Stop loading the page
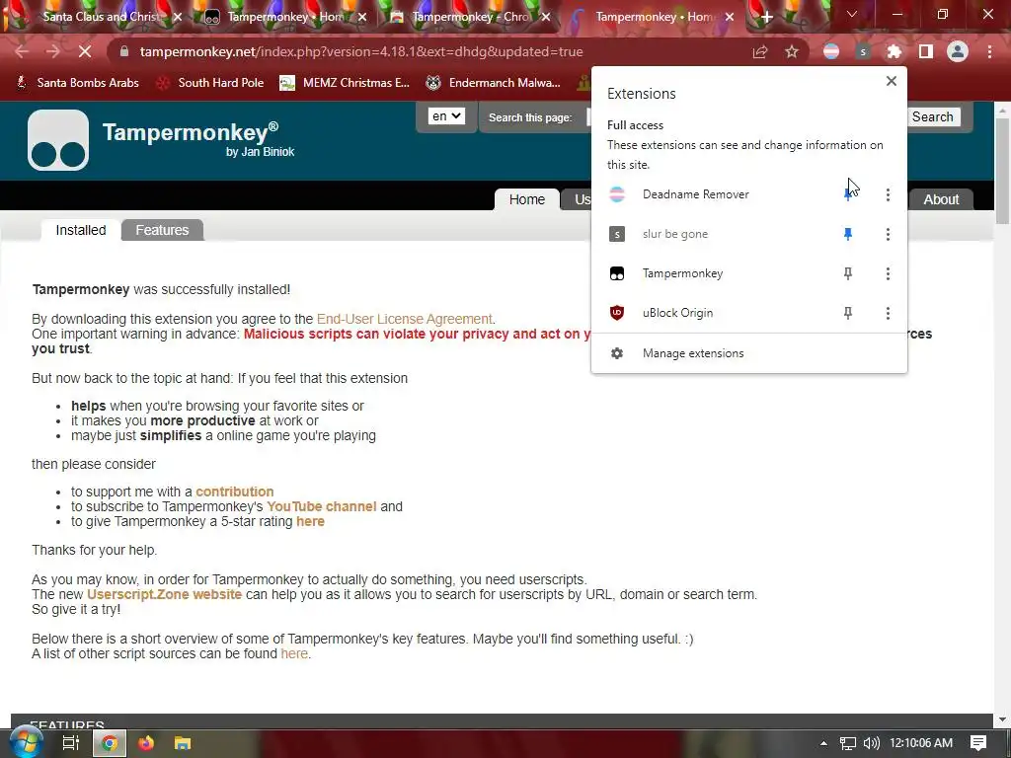 tap(85, 51)
